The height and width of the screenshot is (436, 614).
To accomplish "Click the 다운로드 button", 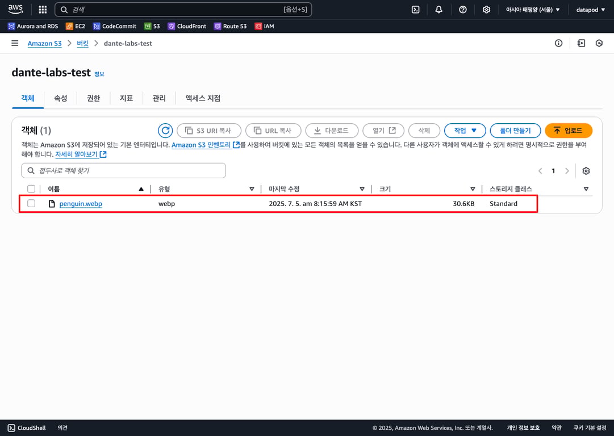I will pyautogui.click(x=332, y=131).
